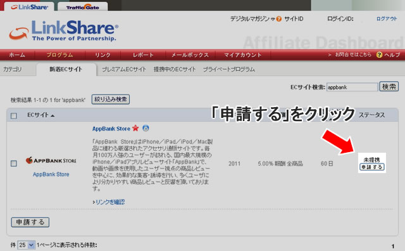The width and height of the screenshot is (405, 251).
Task: Open the LinkShare logo home link
Action: click(x=64, y=30)
